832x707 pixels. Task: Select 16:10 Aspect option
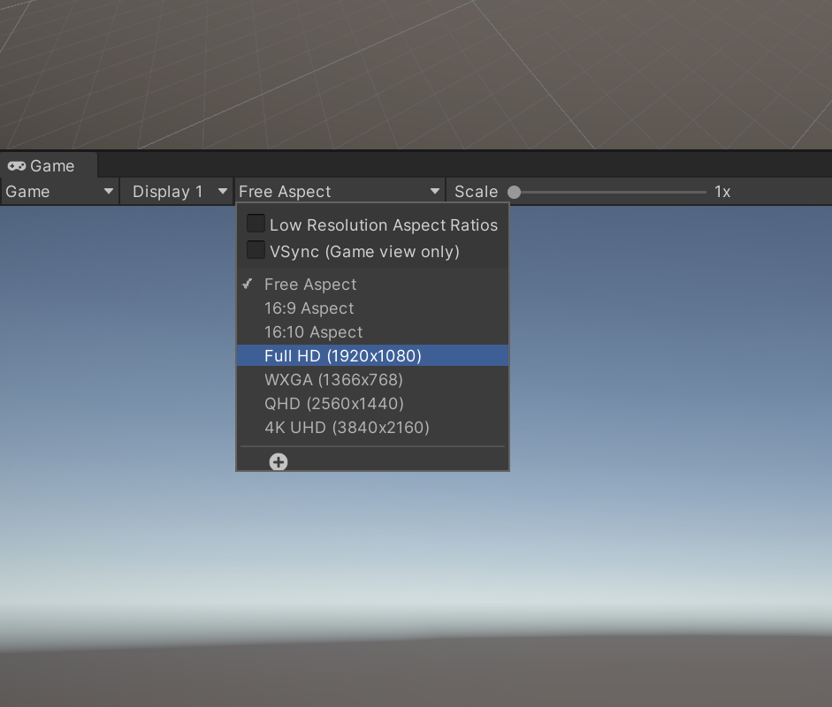[313, 332]
